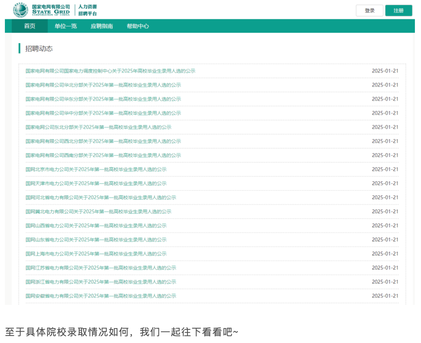The width and height of the screenshot is (421, 343).
Task: Open the 单位一览 menu item
Action: (66, 26)
